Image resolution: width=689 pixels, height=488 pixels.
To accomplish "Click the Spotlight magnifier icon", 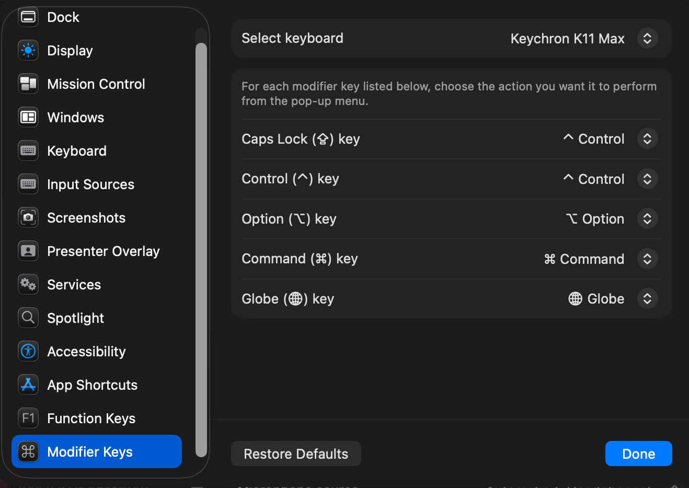I will 28,318.
